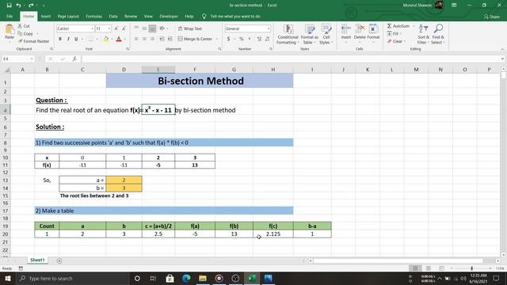Viewport: 507px width, 285px height.
Task: Open Sort & Filter menu
Action: click(x=423, y=34)
